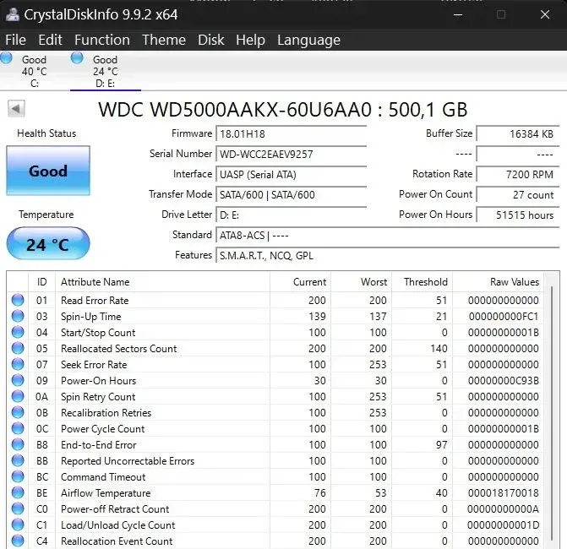Click raw value 00000000C93B
Image resolution: width=567 pixels, height=549 pixels.
click(x=504, y=381)
